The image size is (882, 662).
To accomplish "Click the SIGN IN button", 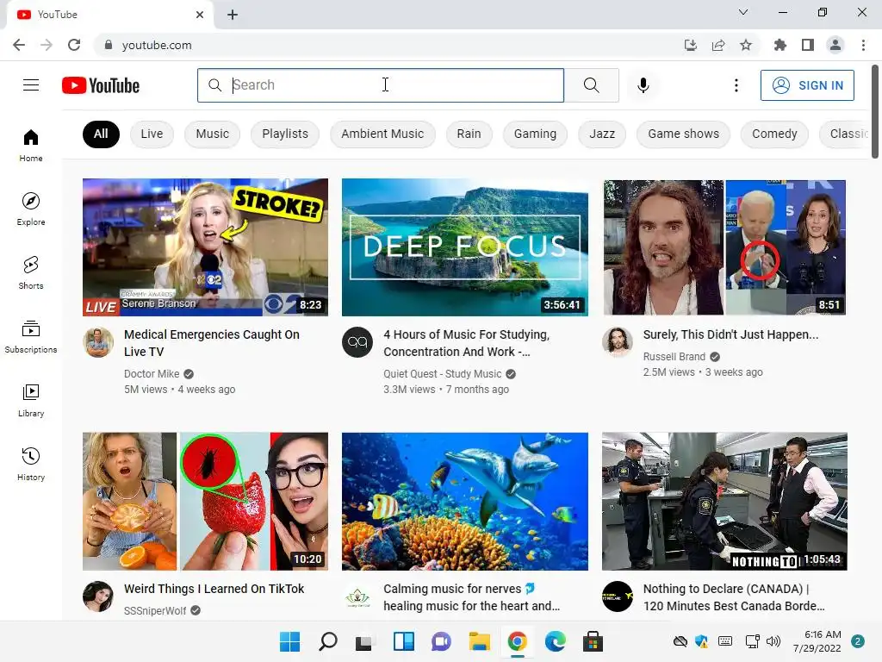I will tap(807, 85).
